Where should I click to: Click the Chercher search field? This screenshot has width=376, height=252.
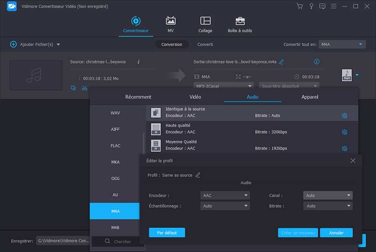click(x=119, y=242)
